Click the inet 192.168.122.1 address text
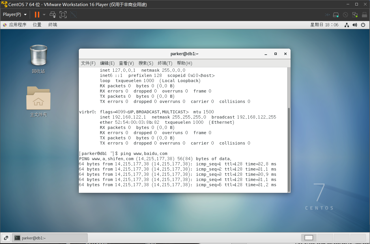Screen dimensions: 370x244 (x=123, y=117)
